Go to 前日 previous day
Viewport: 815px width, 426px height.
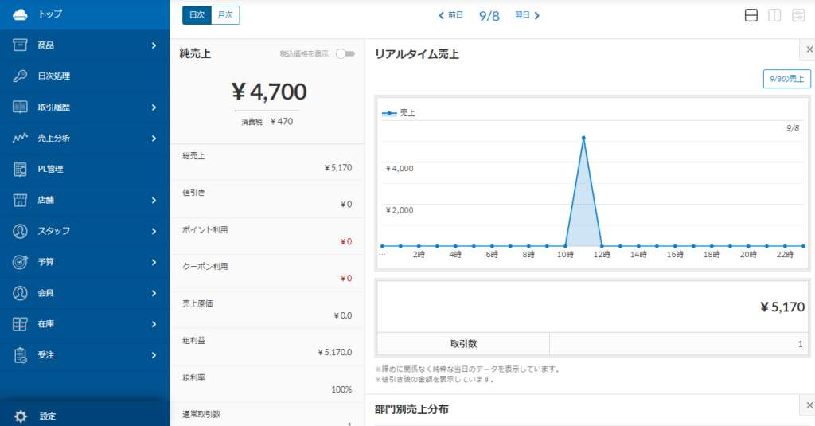450,15
